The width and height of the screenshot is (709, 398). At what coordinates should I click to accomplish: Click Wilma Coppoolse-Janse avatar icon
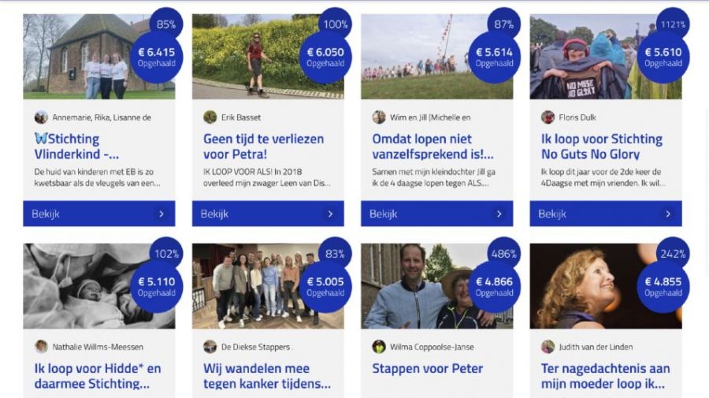[x=378, y=347]
